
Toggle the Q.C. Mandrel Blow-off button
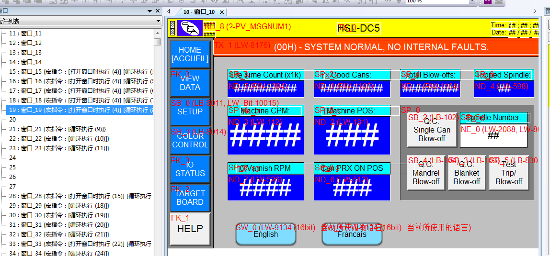[x=426, y=174]
